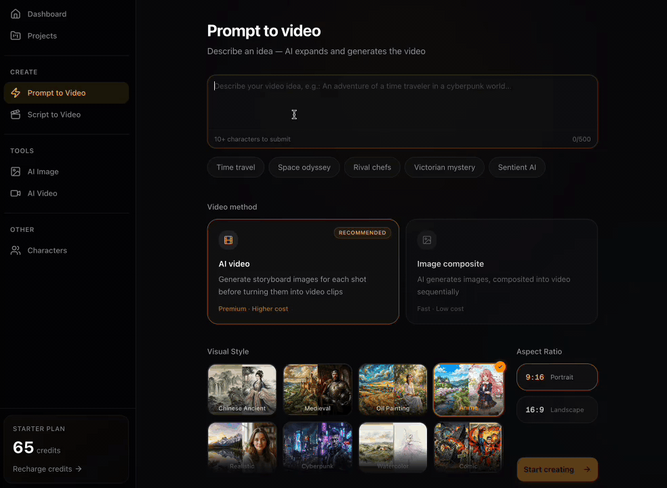Image resolution: width=667 pixels, height=488 pixels.
Task: Choose the 9:16 Portrait aspect ratio
Action: [x=557, y=377]
